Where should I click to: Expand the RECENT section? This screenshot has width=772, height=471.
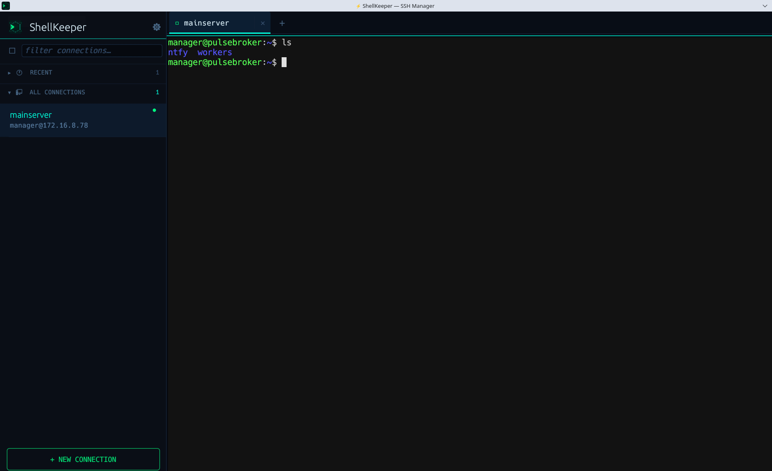click(x=9, y=72)
